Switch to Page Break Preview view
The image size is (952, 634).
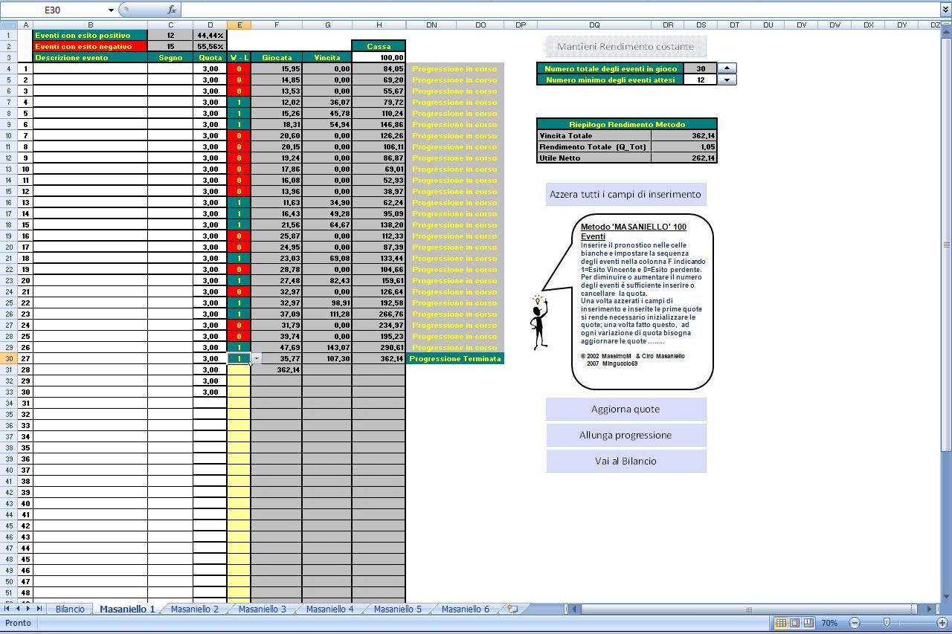[808, 623]
